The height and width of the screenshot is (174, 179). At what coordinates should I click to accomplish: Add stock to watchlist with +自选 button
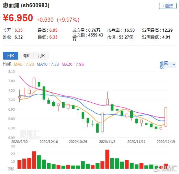(168, 6)
